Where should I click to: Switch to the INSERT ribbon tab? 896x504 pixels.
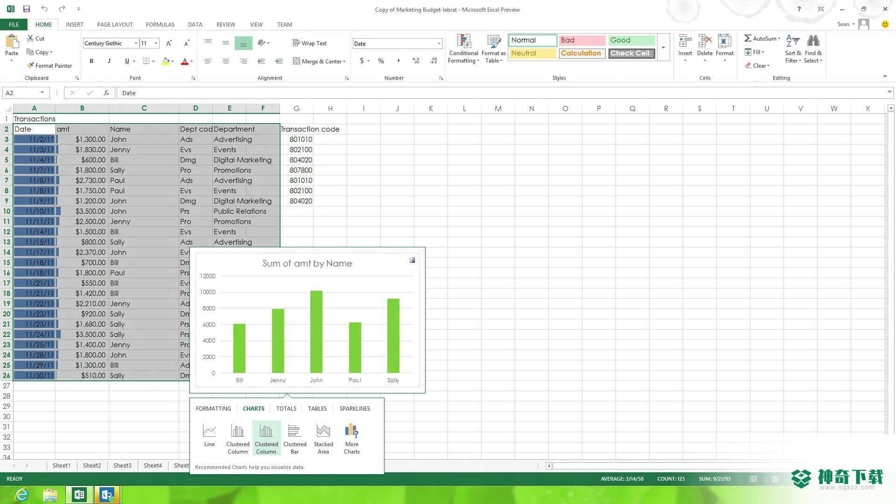tap(74, 24)
